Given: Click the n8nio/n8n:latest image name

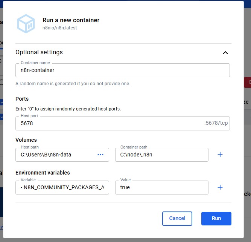Looking at the screenshot, I should pos(59,28).
